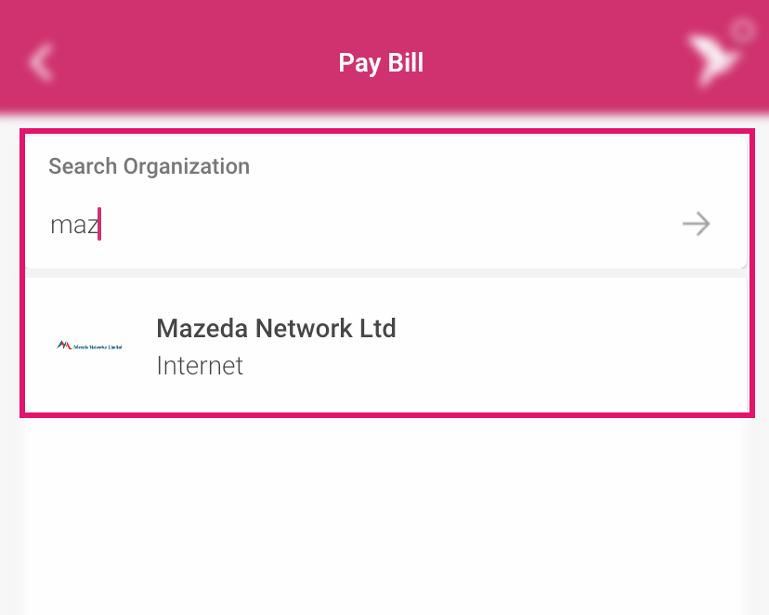The image size is (769, 615).
Task: Click the Mazeda Network logo image
Action: point(90,346)
